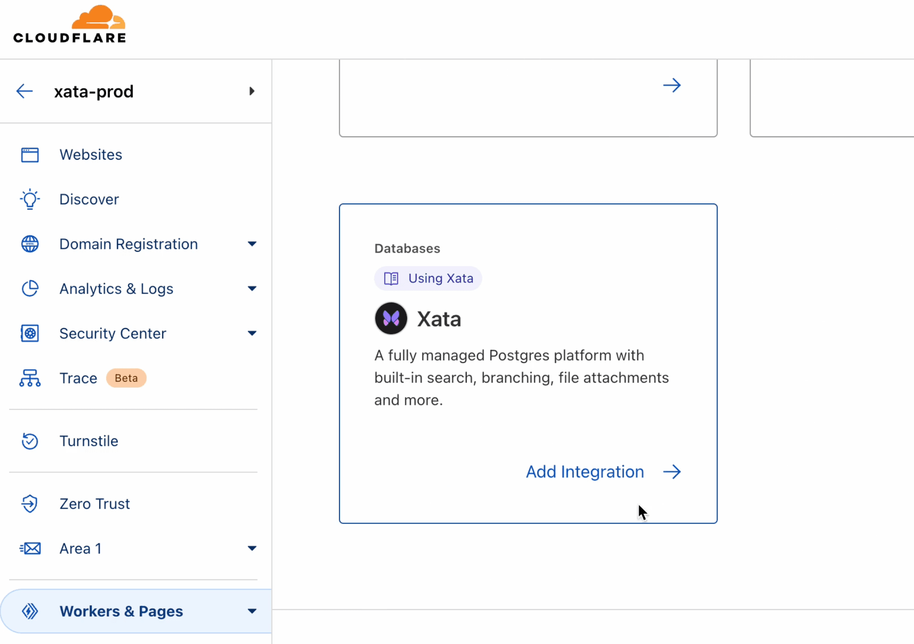Expand the Security Center dropdown
Viewport: 914px width, 644px height.
pos(252,333)
